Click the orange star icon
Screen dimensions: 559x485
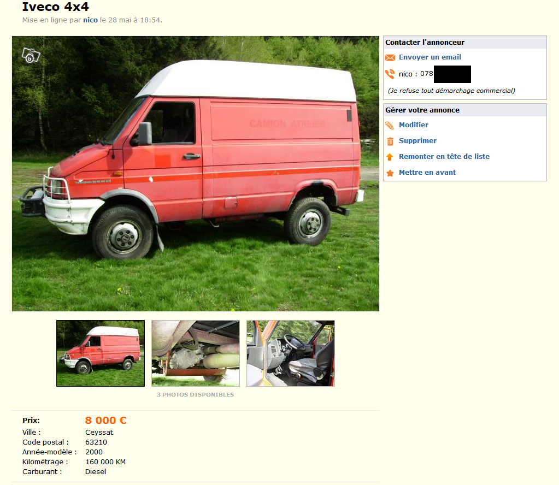point(390,173)
